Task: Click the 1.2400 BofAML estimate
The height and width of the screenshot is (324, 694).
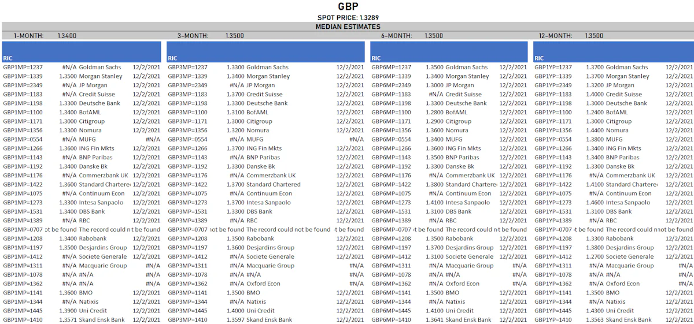Action: 595,112
